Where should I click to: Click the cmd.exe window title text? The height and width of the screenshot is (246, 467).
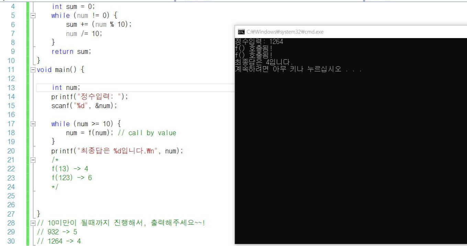coord(285,32)
